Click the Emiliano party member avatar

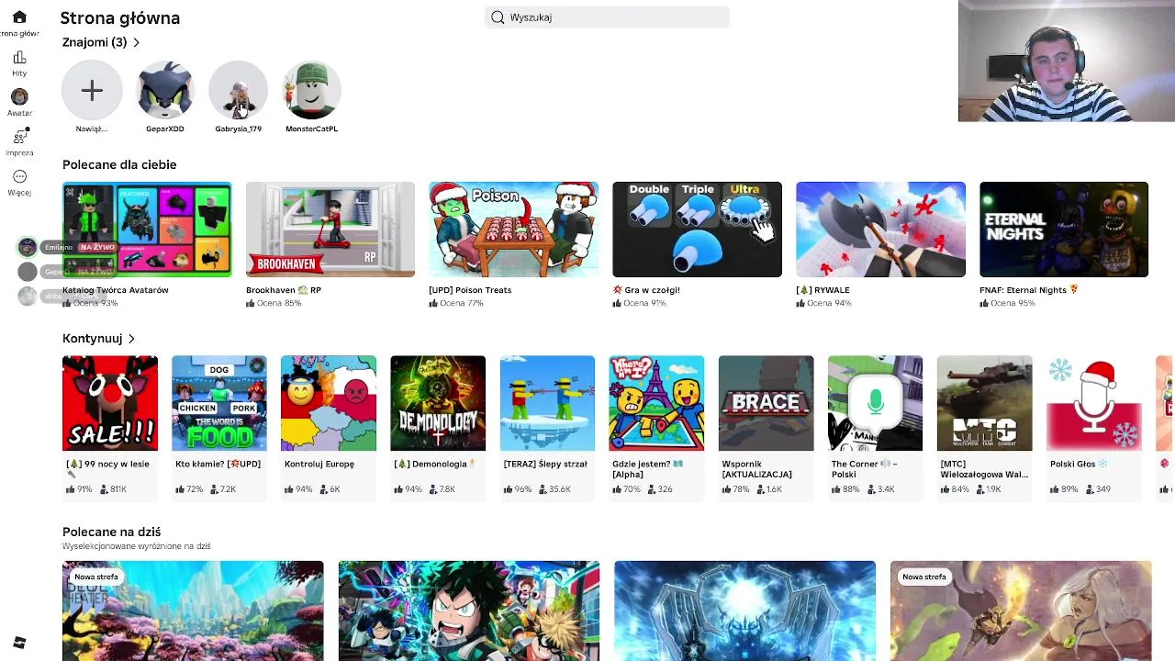coord(28,247)
